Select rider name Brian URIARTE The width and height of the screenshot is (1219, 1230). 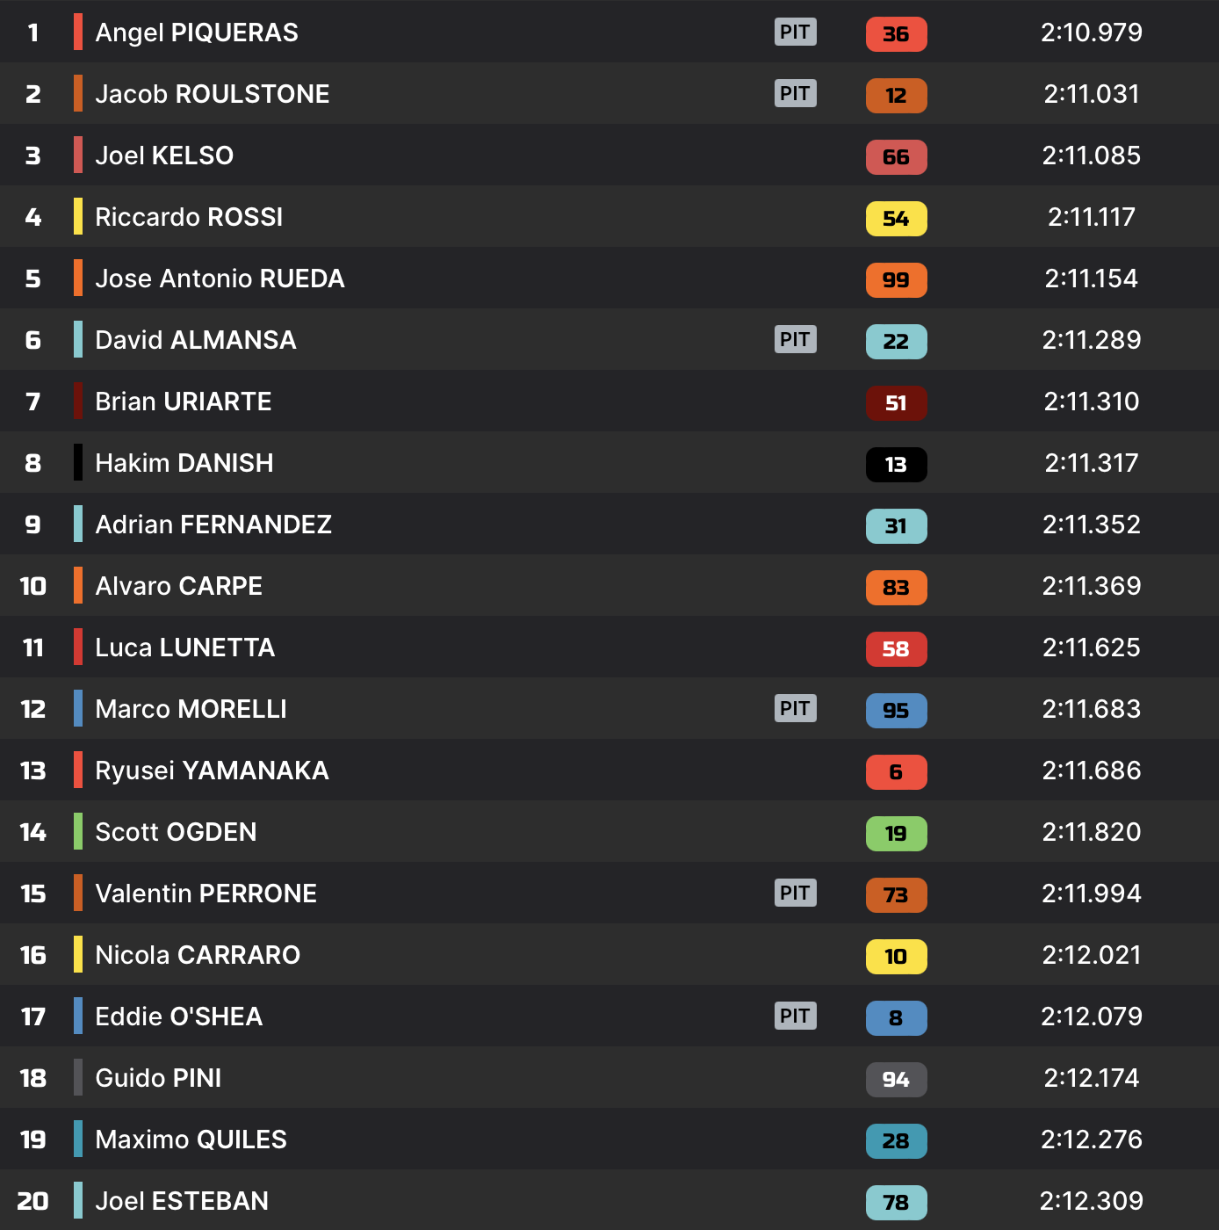pyautogui.click(x=183, y=402)
